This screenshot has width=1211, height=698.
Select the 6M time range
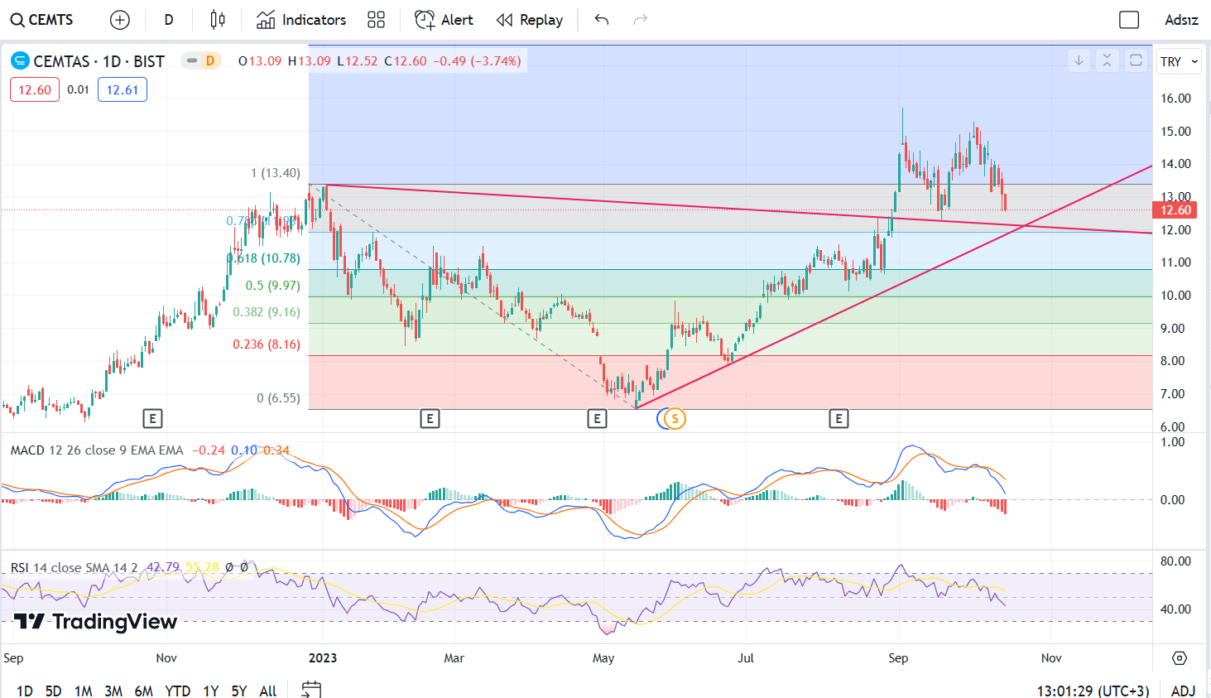pos(144,691)
